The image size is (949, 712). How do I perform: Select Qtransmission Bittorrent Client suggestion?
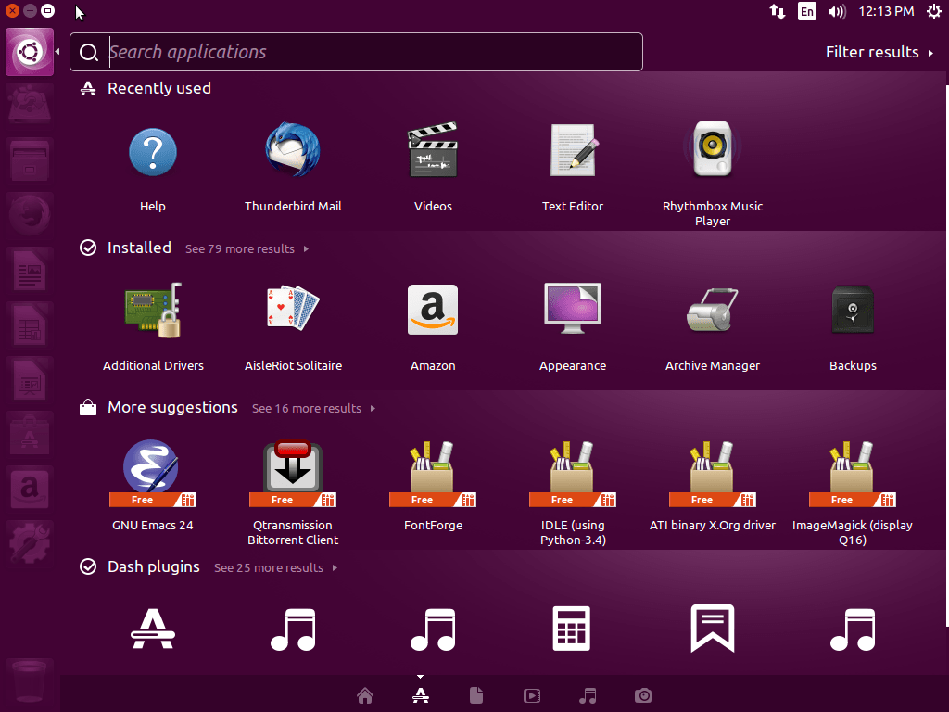tap(292, 472)
